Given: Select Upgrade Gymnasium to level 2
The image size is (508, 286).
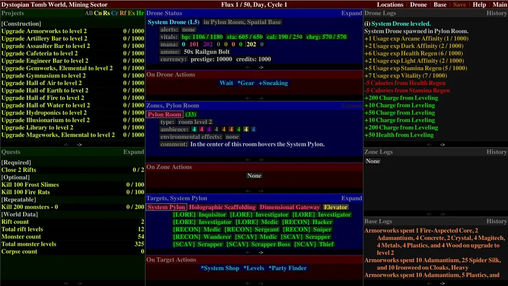Looking at the screenshot, I should click(73, 76).
